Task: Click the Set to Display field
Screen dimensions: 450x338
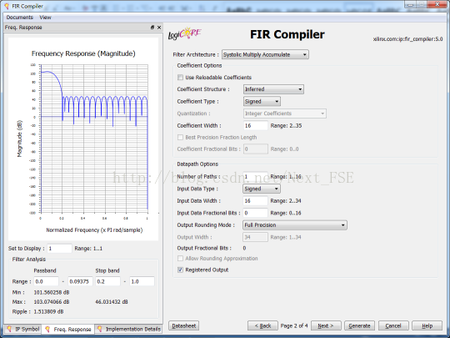Action: [x=59, y=249]
